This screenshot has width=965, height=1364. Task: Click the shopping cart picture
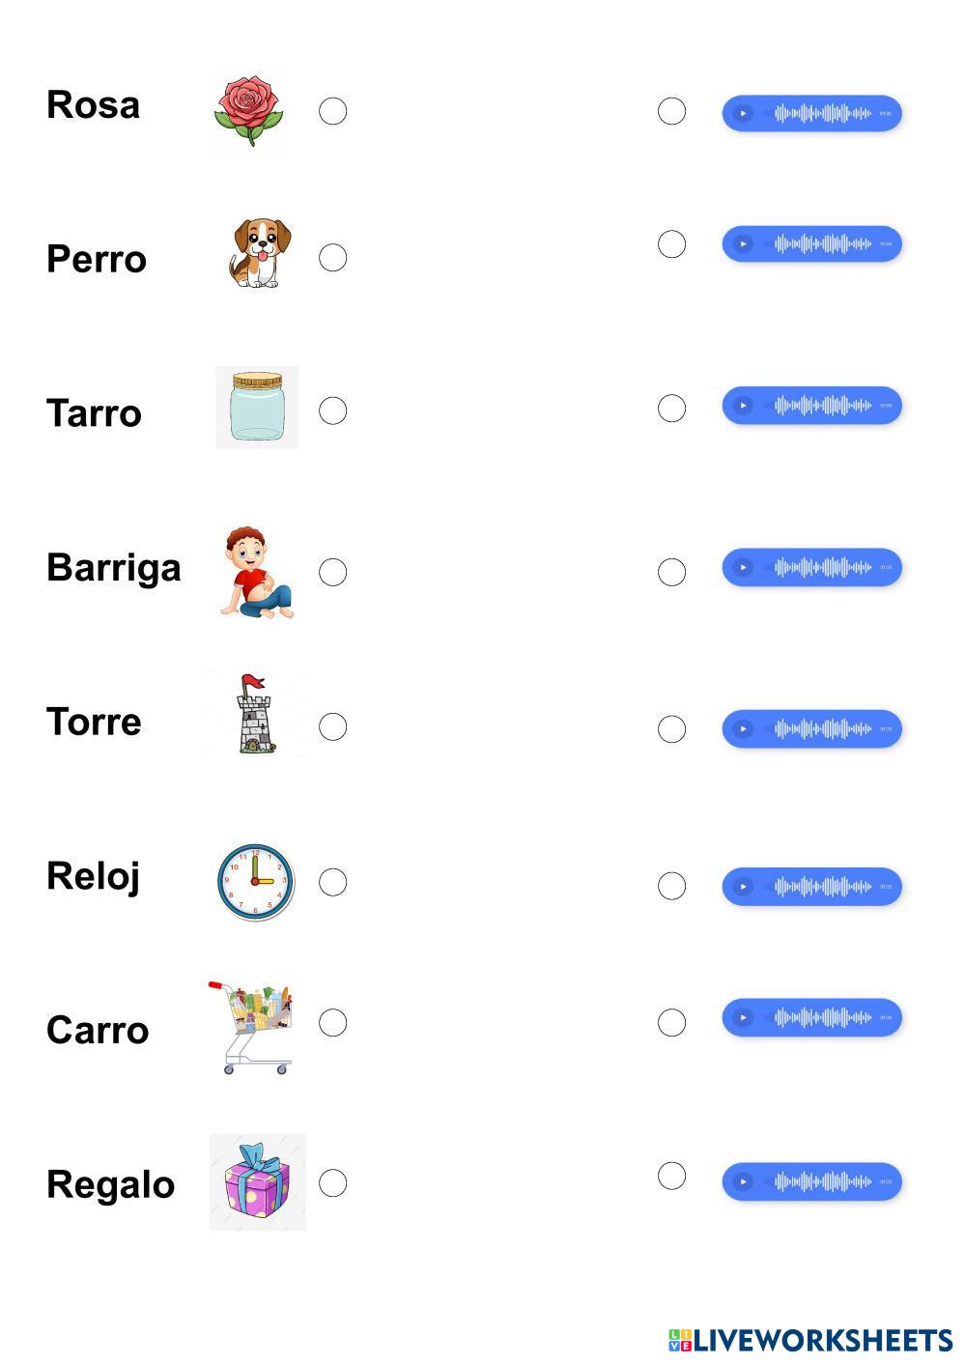(251, 1027)
